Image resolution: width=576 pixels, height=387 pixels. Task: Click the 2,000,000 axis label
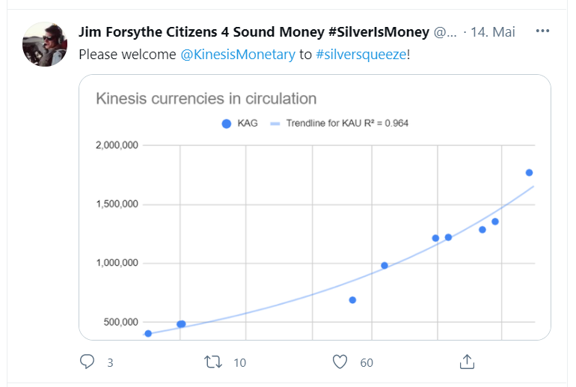tap(117, 145)
